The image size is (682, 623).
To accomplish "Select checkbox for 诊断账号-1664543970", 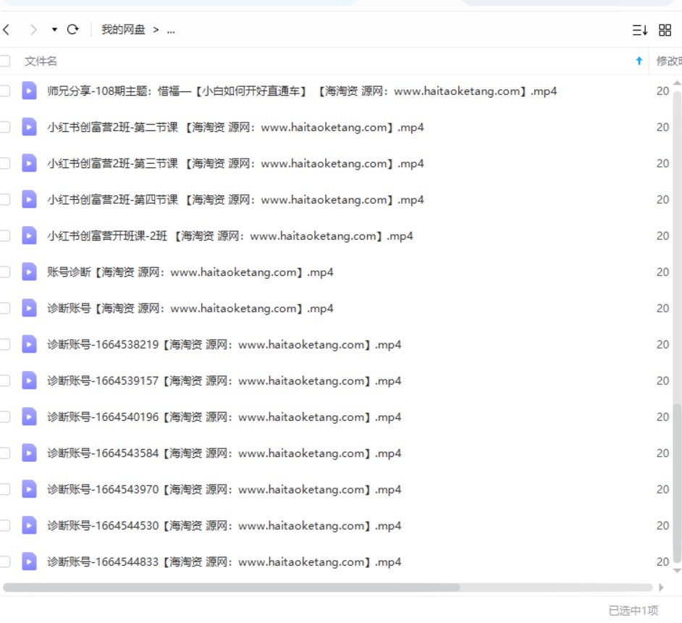I will coord(5,490).
